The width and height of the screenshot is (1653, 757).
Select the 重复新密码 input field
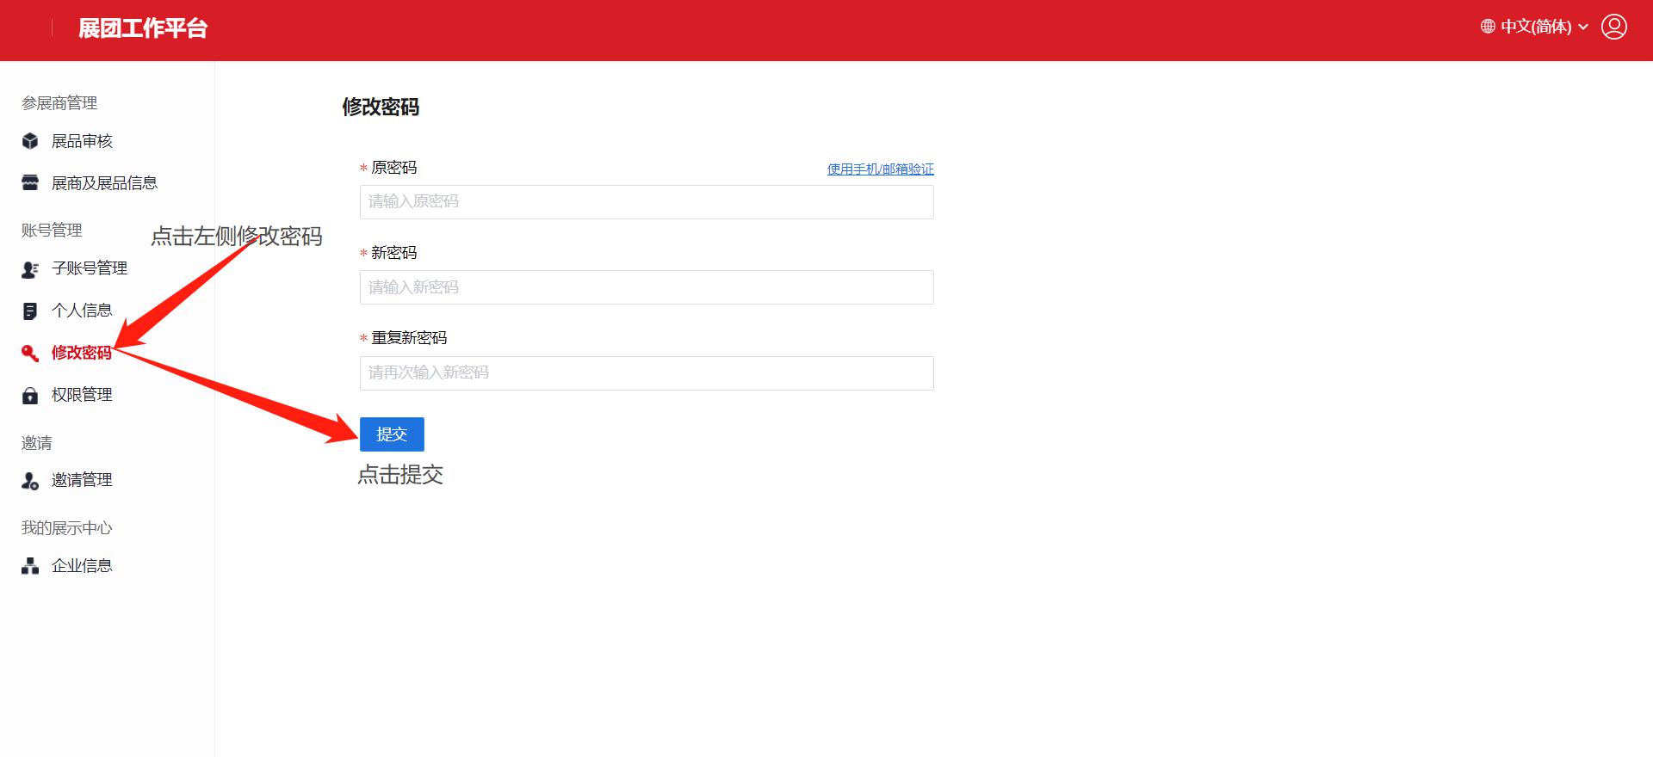coord(646,373)
